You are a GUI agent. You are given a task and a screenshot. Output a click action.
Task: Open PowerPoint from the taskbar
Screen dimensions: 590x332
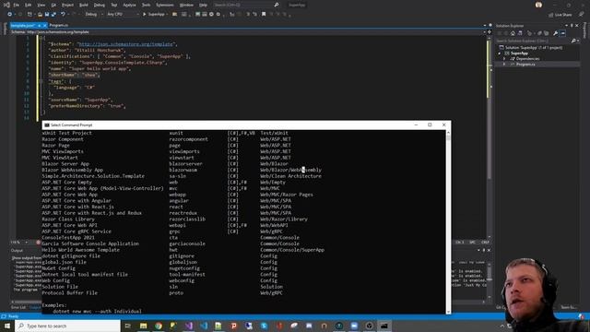[233, 326]
